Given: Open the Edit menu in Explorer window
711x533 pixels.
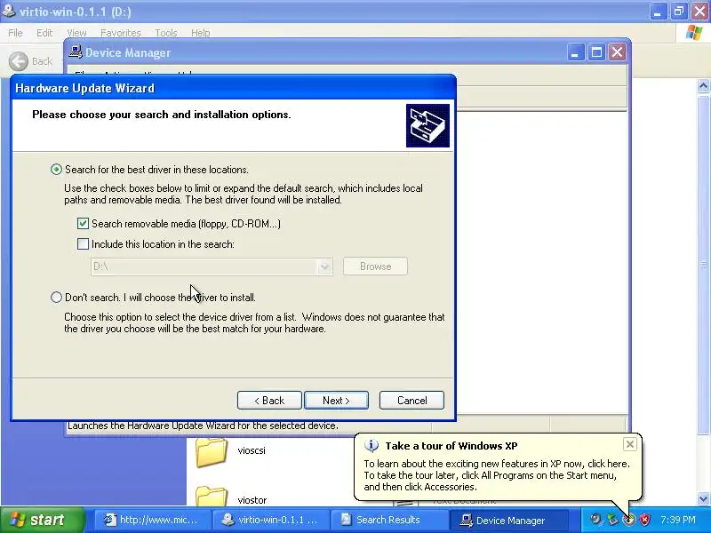Looking at the screenshot, I should click(44, 33).
